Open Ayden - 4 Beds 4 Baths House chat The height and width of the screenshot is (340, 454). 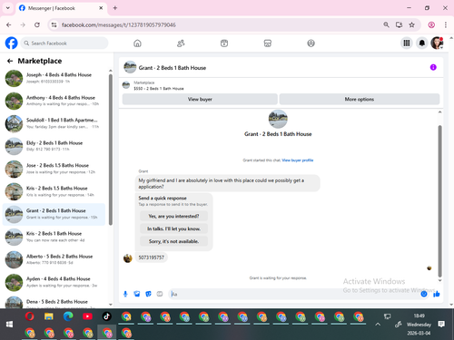(x=54, y=282)
